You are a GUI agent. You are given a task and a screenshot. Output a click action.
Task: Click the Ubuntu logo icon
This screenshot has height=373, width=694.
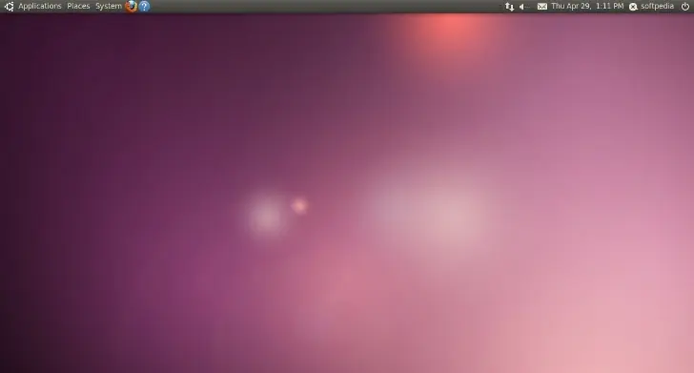(9, 7)
